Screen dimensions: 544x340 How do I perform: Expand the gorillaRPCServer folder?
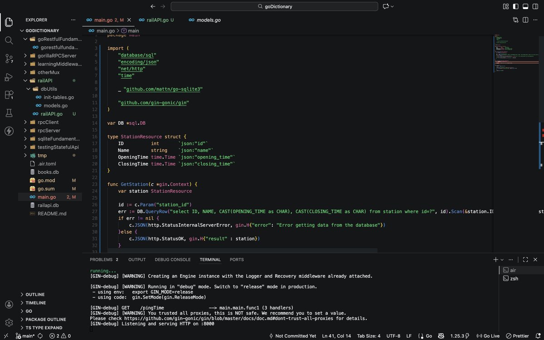(x=50, y=56)
